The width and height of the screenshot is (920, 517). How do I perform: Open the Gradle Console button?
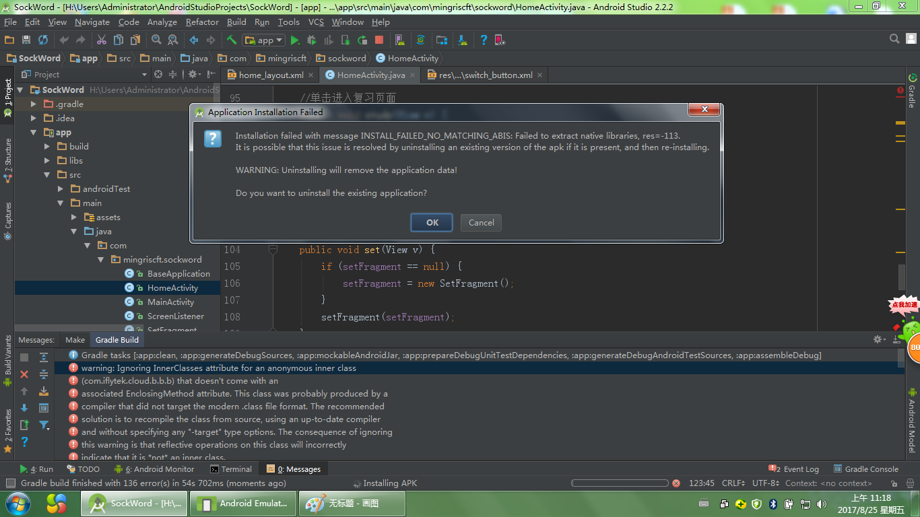coord(866,469)
